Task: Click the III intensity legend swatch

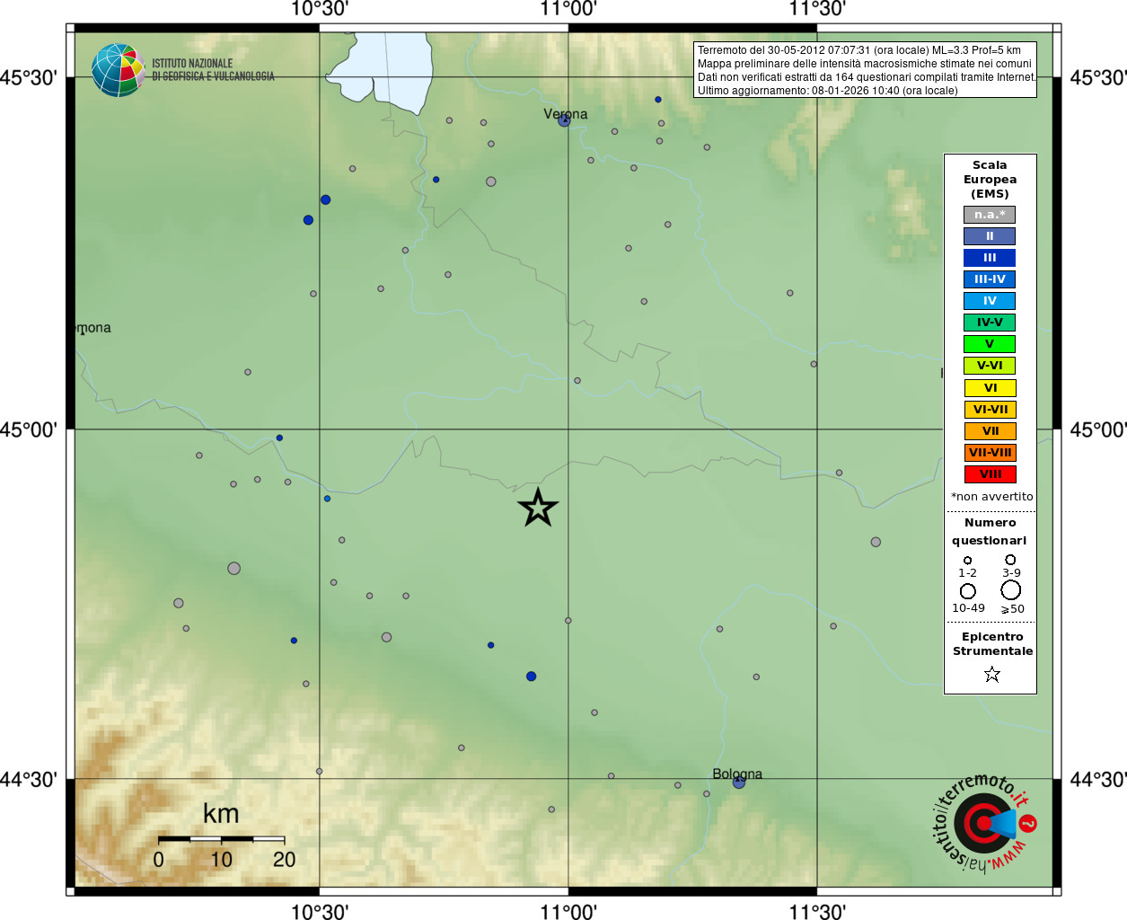Action: 990,258
